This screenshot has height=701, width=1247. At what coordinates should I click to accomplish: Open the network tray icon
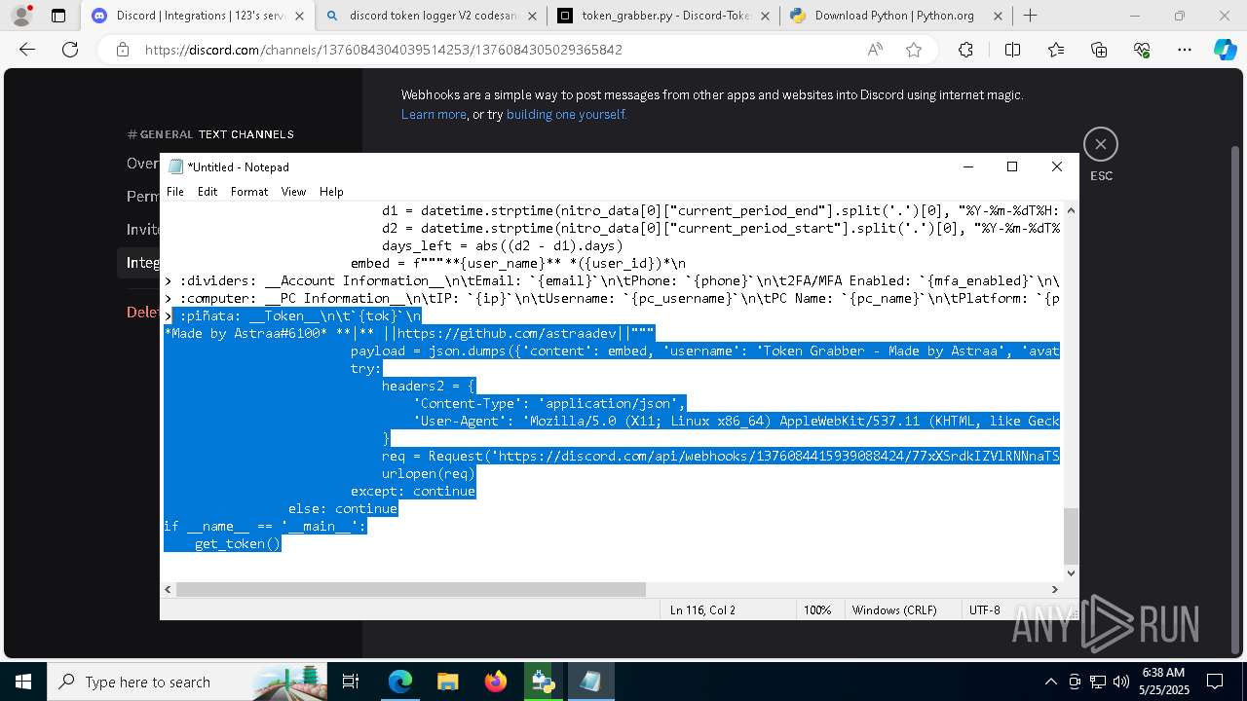point(1098,682)
